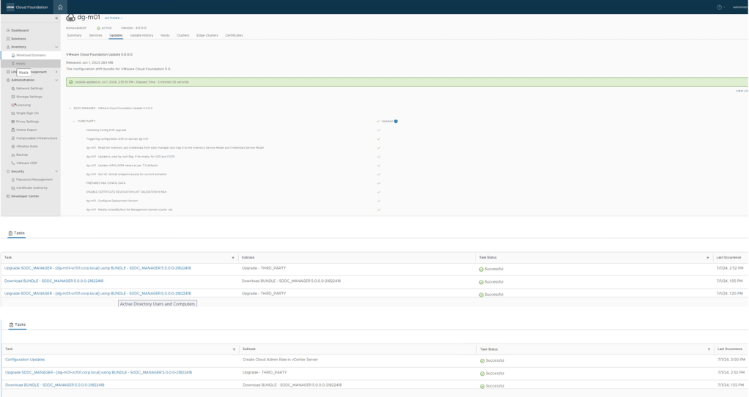Collapse the Security section in sidebar
Screen dimensions: 749x397
[56, 171]
